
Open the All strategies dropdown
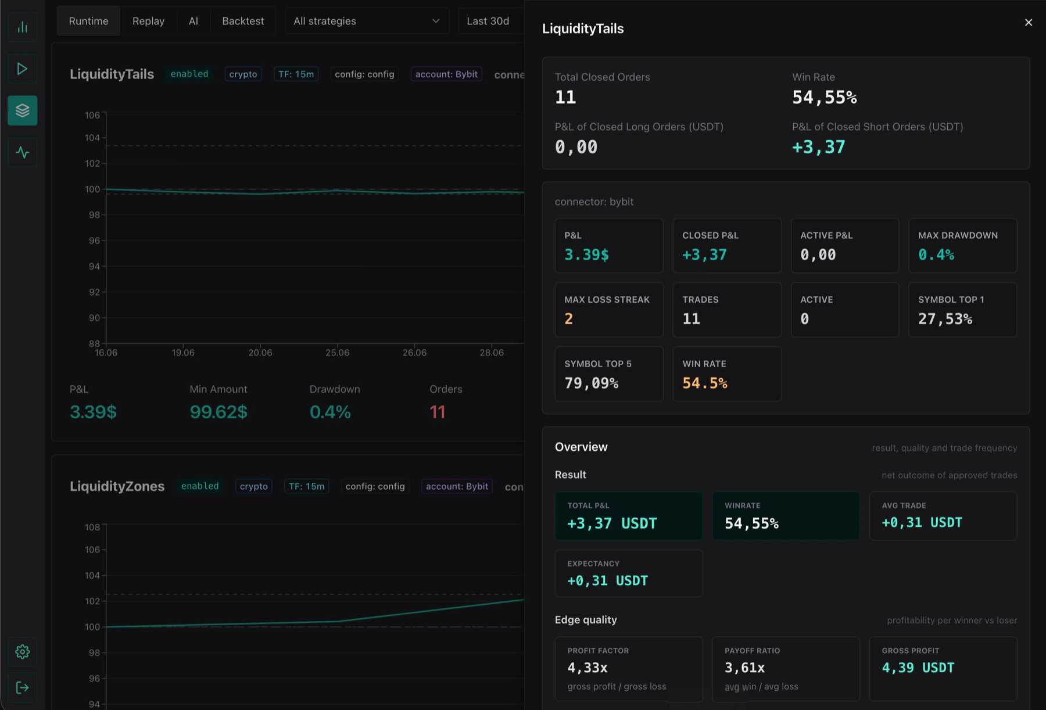point(367,21)
